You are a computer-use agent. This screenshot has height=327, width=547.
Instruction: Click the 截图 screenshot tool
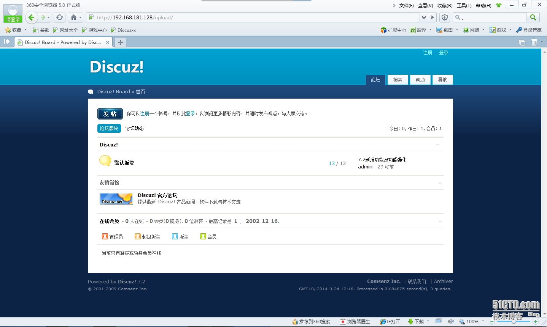(x=444, y=30)
